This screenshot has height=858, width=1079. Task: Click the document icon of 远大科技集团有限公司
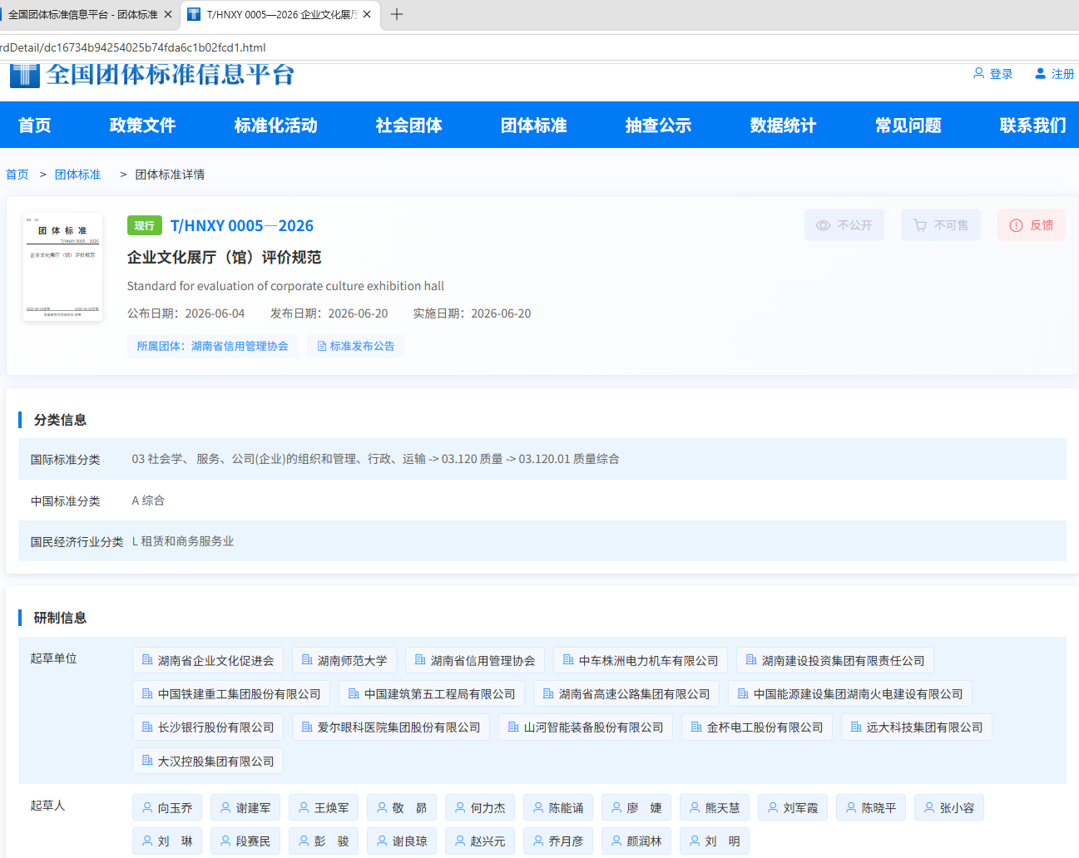click(856, 727)
